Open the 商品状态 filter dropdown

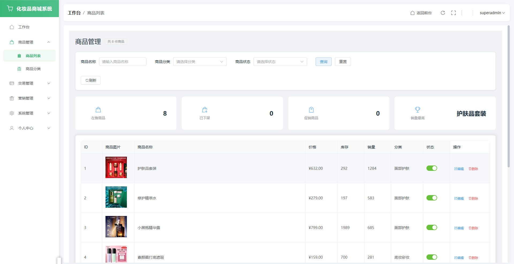coord(280,62)
